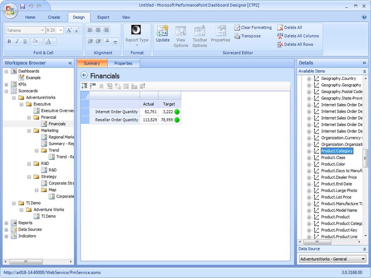Click the Save icon in quick access toolbar
371x278 pixels.
23,7
